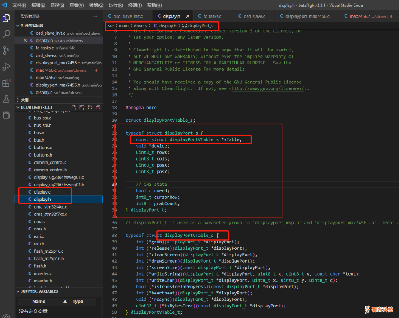Click the New File icon in BETAFLIGHT-3.3.1 header
Image resolution: width=399 pixels, height=318 pixels.
[74, 107]
